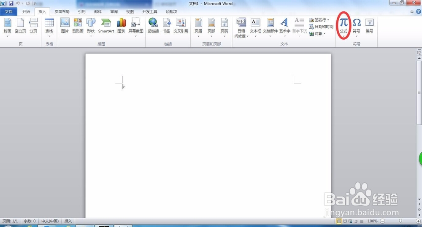422x227 pixels.
Task: Switch to the Review (审阅) tab
Action: (114, 11)
